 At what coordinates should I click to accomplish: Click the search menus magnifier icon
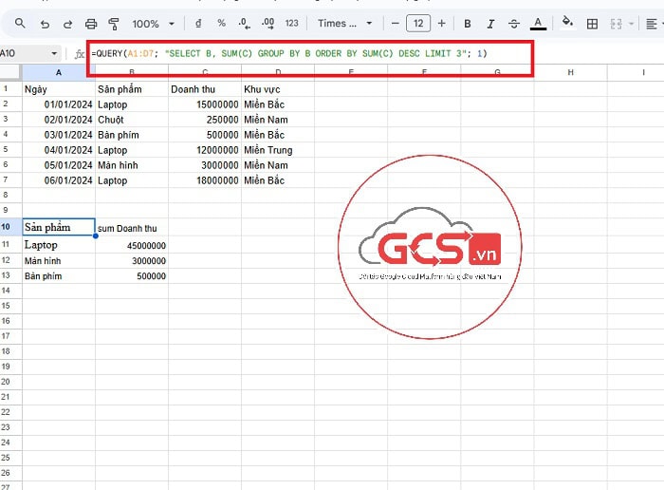(21, 23)
